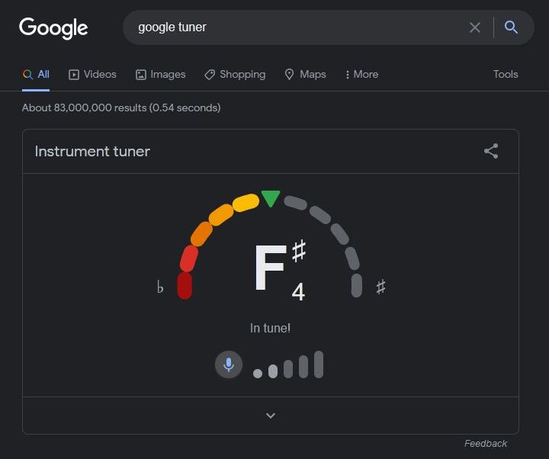The width and height of the screenshot is (549, 459).
Task: Click the microphone volume level bars
Action: tap(289, 366)
